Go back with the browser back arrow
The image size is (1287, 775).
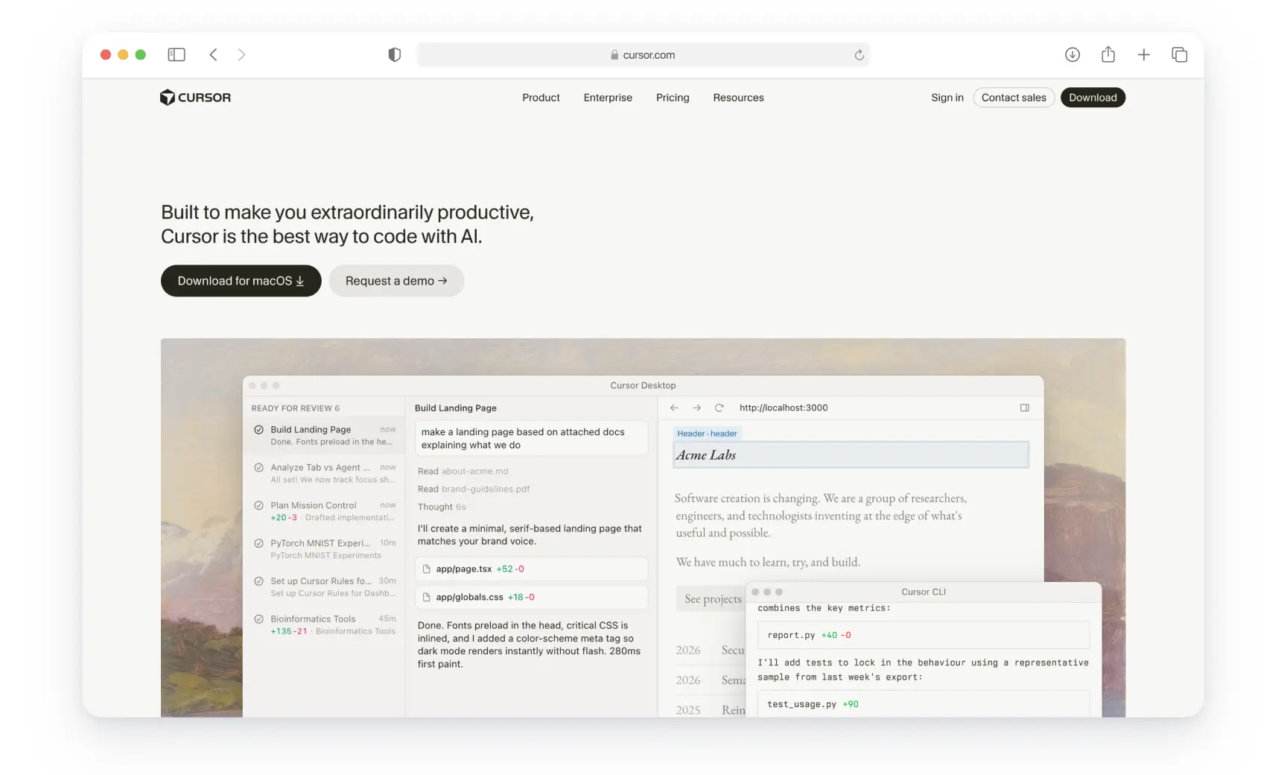(x=213, y=54)
